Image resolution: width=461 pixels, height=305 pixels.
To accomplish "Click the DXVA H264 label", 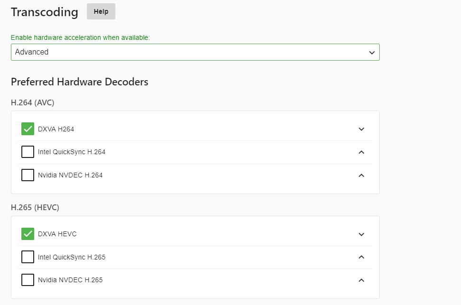I will point(56,129).
